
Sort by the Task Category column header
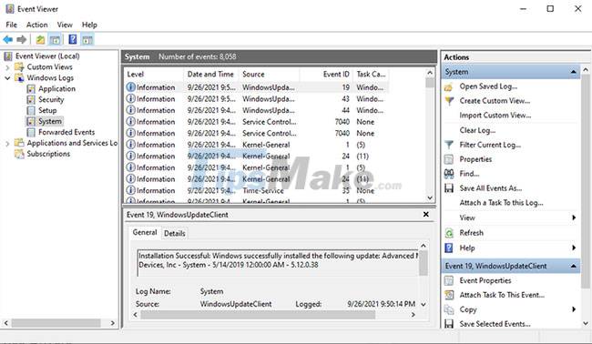tap(371, 75)
